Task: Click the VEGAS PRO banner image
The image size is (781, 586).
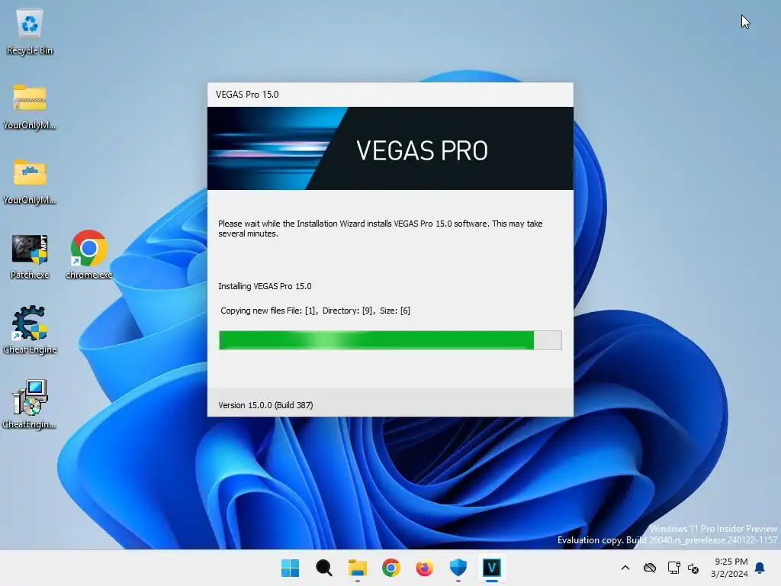Action: point(390,149)
